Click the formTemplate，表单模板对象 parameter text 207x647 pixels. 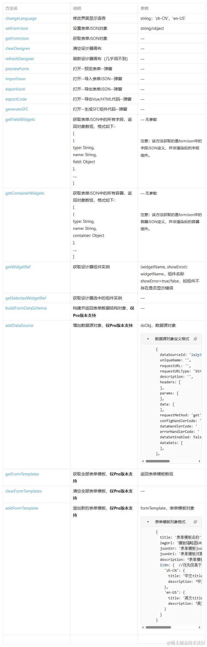(167, 508)
